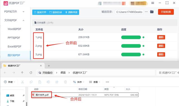Screen dimensions: 179x106
Task: Open the output folder icon
Action: pyautogui.click(x=152, y=12)
